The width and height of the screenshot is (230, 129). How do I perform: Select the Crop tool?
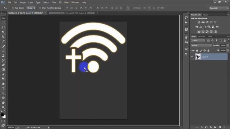coord(3,37)
